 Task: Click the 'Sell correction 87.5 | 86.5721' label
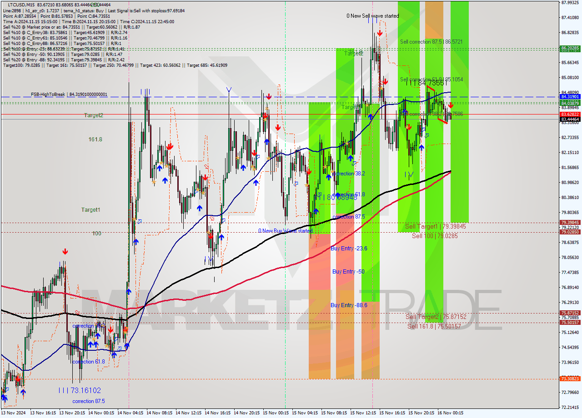click(431, 42)
